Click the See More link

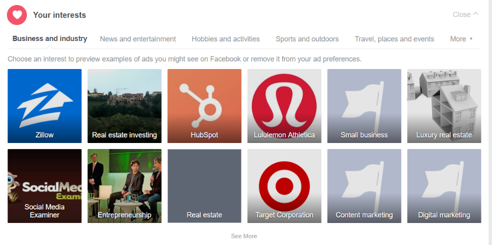(x=244, y=236)
